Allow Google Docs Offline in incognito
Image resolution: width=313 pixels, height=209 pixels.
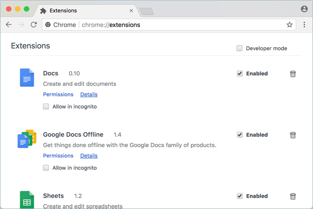46,168
